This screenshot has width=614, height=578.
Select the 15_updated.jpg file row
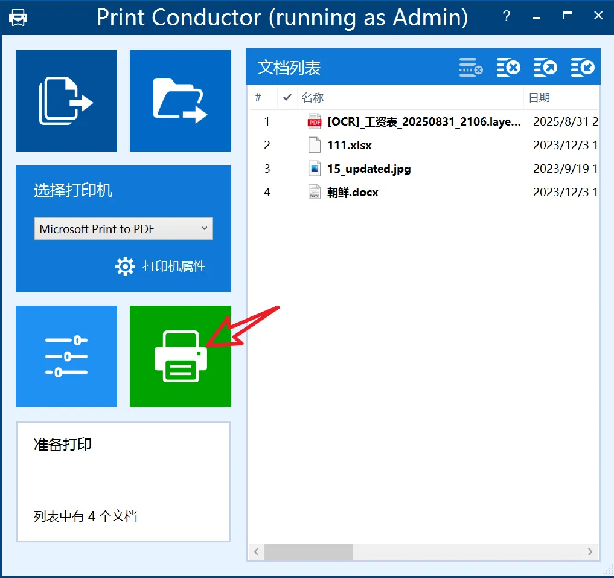[424, 169]
